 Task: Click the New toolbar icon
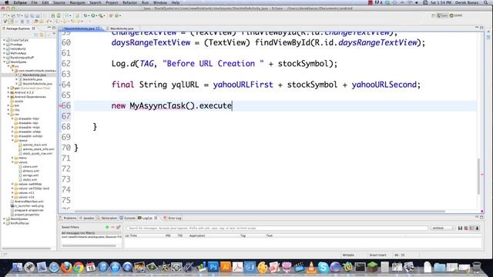coord(5,15)
